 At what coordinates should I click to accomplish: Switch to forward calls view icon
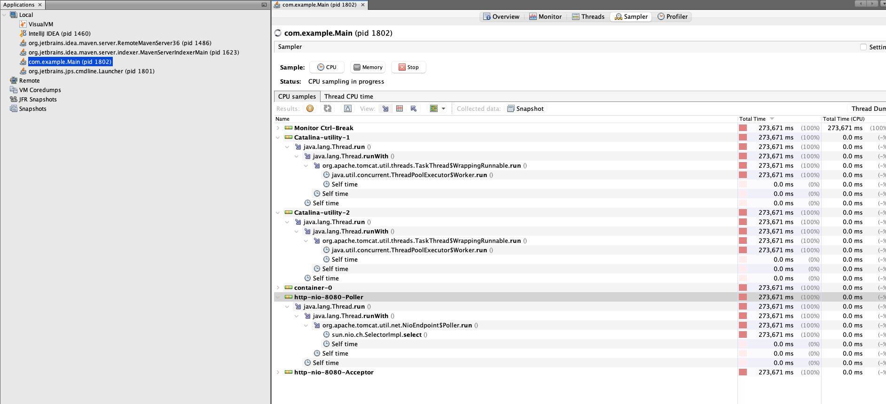tap(385, 109)
